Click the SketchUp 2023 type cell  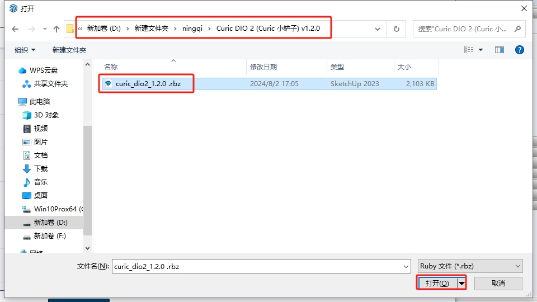pos(355,84)
